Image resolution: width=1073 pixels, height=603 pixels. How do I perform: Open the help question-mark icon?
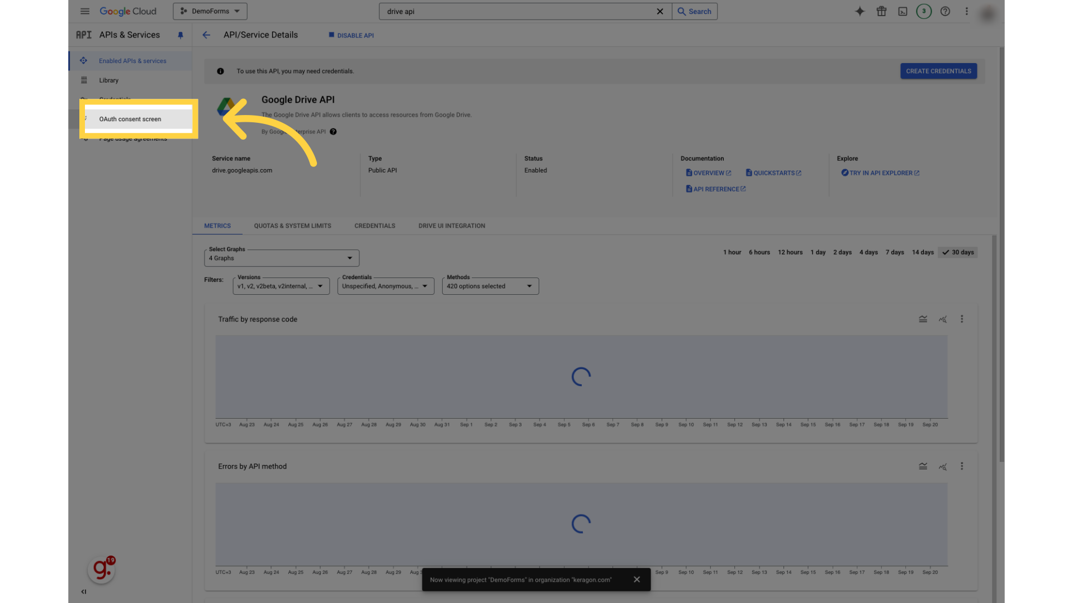point(945,11)
